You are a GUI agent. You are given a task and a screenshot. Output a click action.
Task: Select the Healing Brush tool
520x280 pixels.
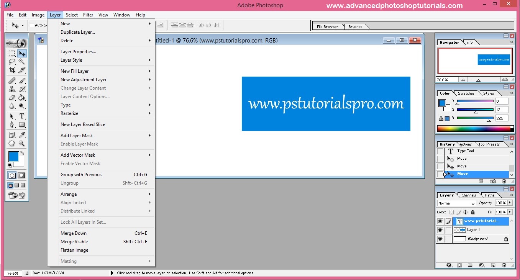point(12,81)
